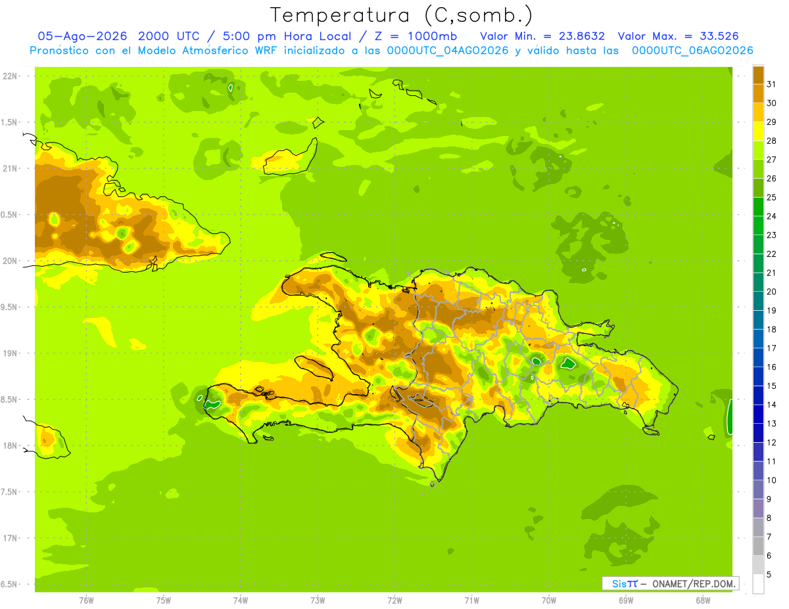789x609 pixels.
Task: Click the "18N" latitude tick label
Action: coord(11,445)
